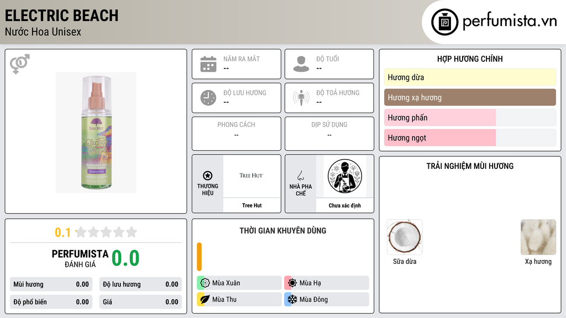Open the Chưa xác định perfumer link
Screen dimensions: 566x318
pyautogui.click(x=345, y=205)
